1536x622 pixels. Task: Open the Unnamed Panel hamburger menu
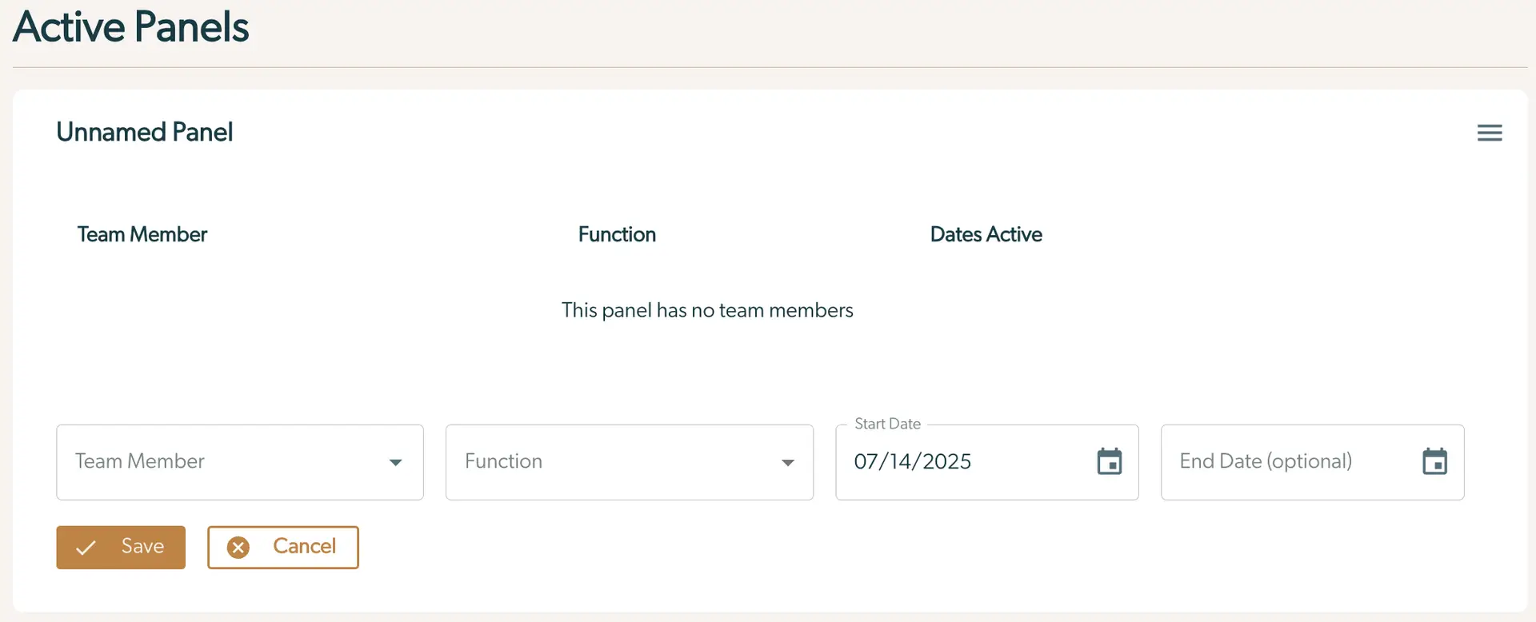coord(1489,133)
